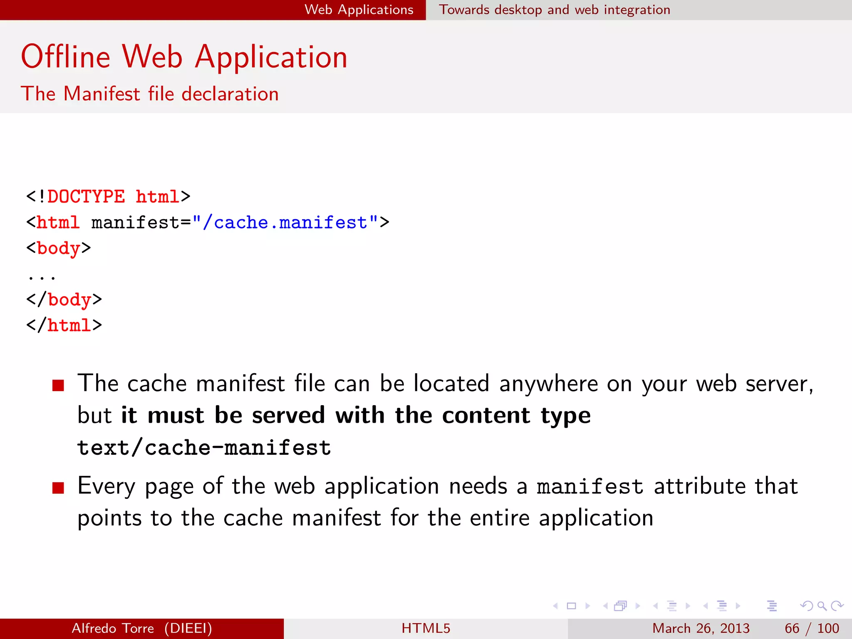Click the section navigation lines icon
852x639 pixels.
(722, 606)
